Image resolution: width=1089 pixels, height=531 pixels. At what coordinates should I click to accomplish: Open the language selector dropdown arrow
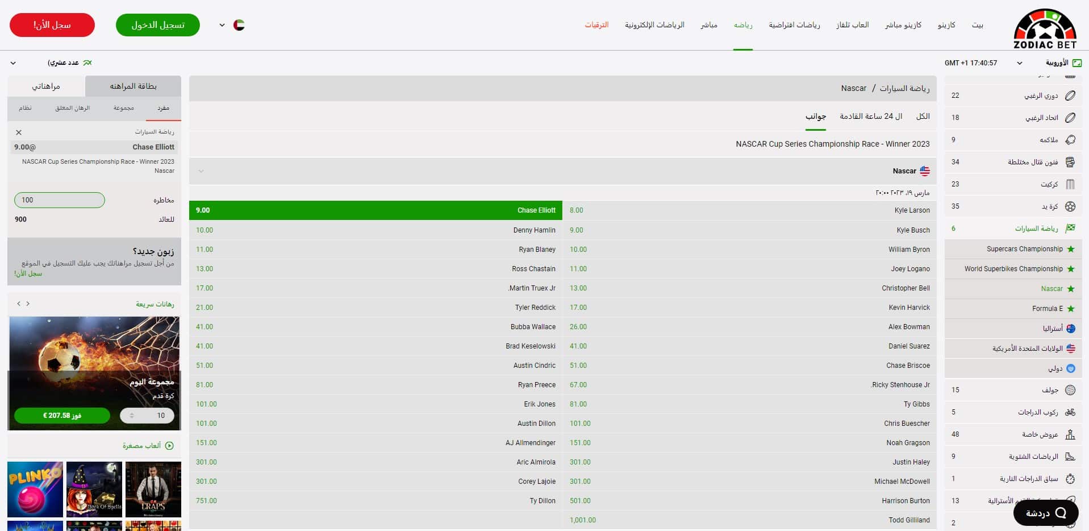coord(222,25)
